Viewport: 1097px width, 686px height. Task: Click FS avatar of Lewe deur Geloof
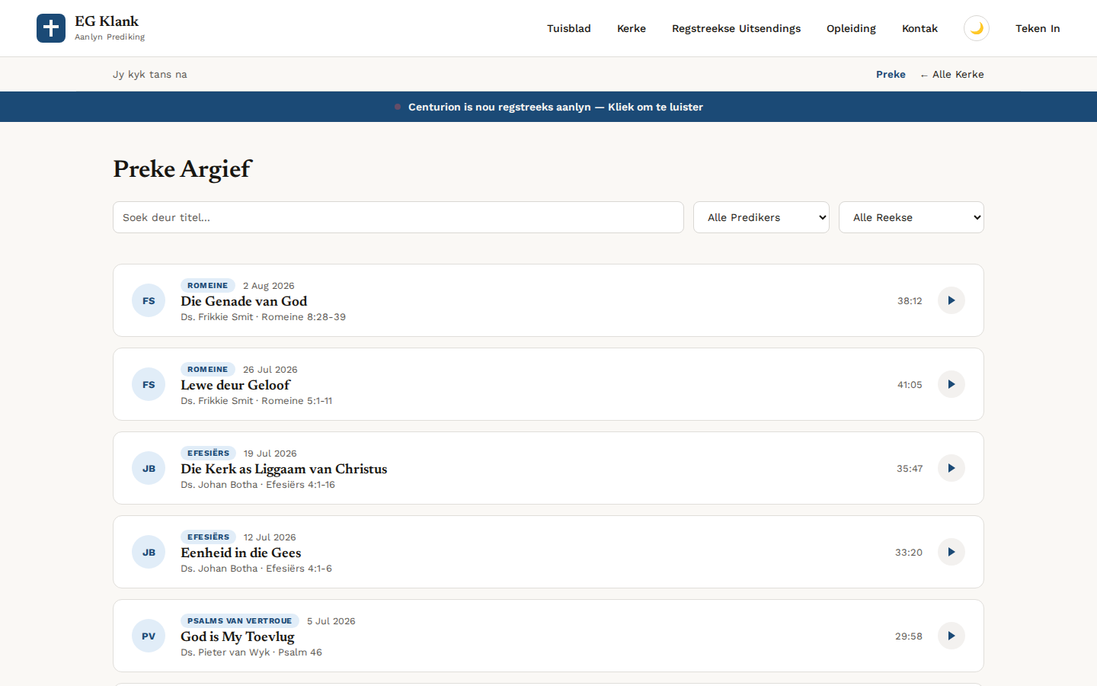pos(149,384)
